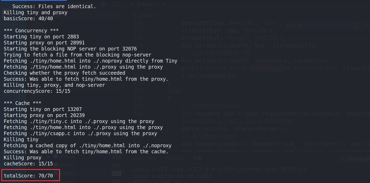Toggle the proxy.c breakpoint at line 218
Screen dimensions: 370x183
(56, 165)
